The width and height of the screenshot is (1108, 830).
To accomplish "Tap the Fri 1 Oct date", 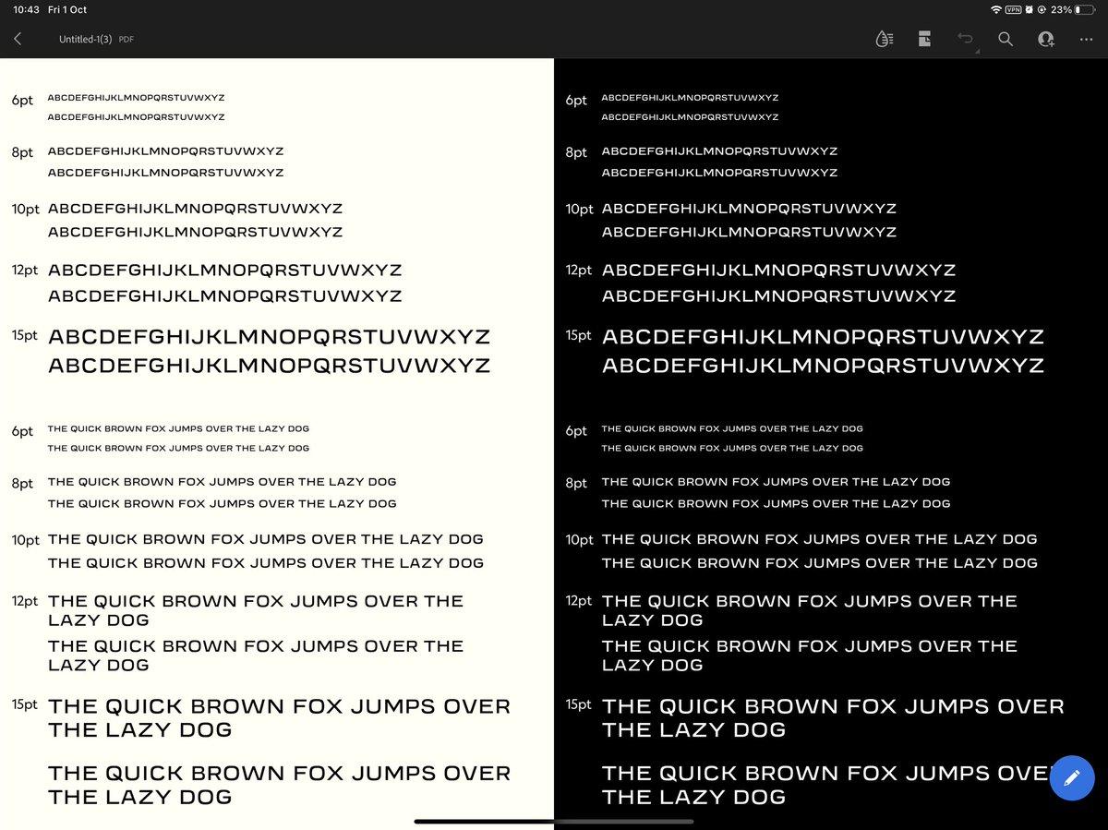I will tap(66, 9).
